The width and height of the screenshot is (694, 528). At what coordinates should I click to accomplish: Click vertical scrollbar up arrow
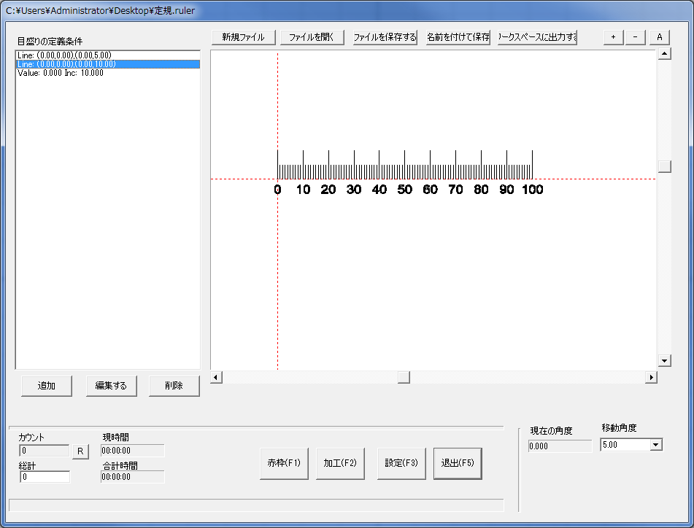coord(664,53)
